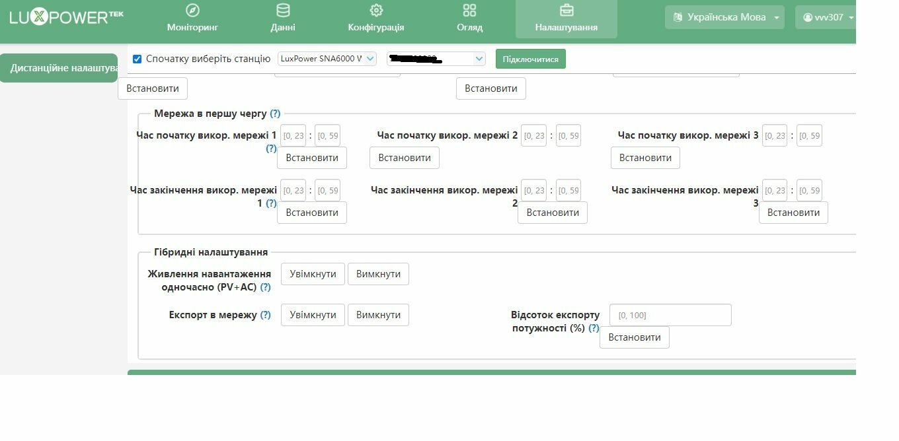The width and height of the screenshot is (899, 441).
Task: Click Встановити for Відсоток експорту потужності
Action: coord(635,337)
